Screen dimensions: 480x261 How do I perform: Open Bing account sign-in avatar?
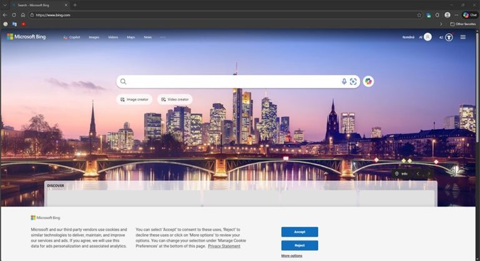427,37
